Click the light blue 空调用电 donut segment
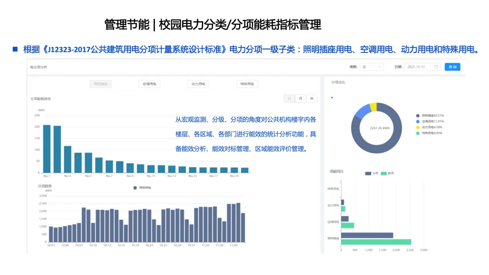 (363, 112)
